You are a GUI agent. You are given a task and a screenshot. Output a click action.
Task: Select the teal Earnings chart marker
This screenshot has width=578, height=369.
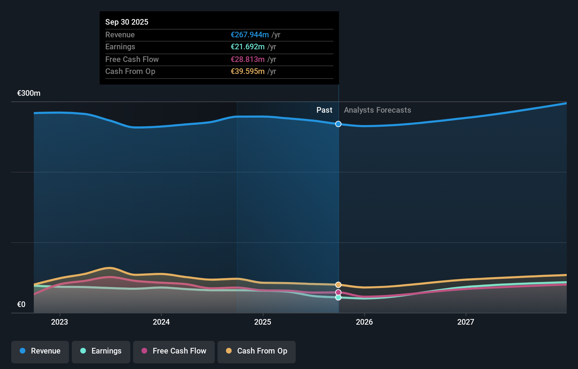tap(338, 298)
